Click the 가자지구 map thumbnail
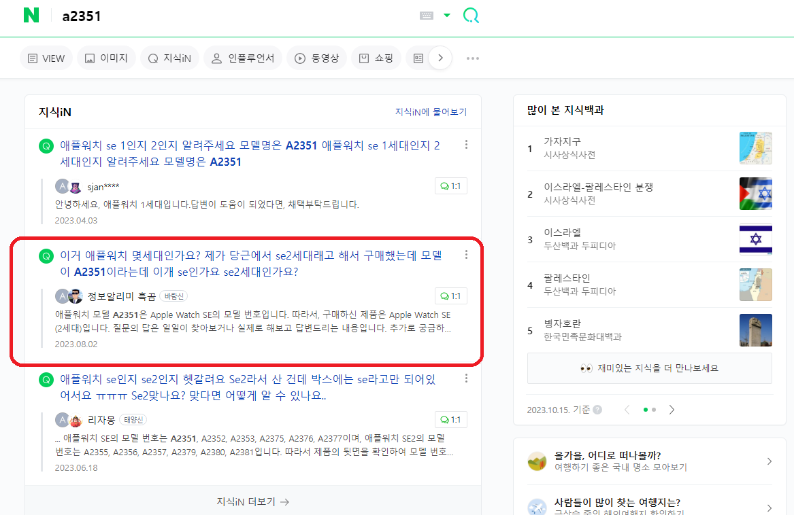Viewport: 794px width, 515px height. click(755, 148)
